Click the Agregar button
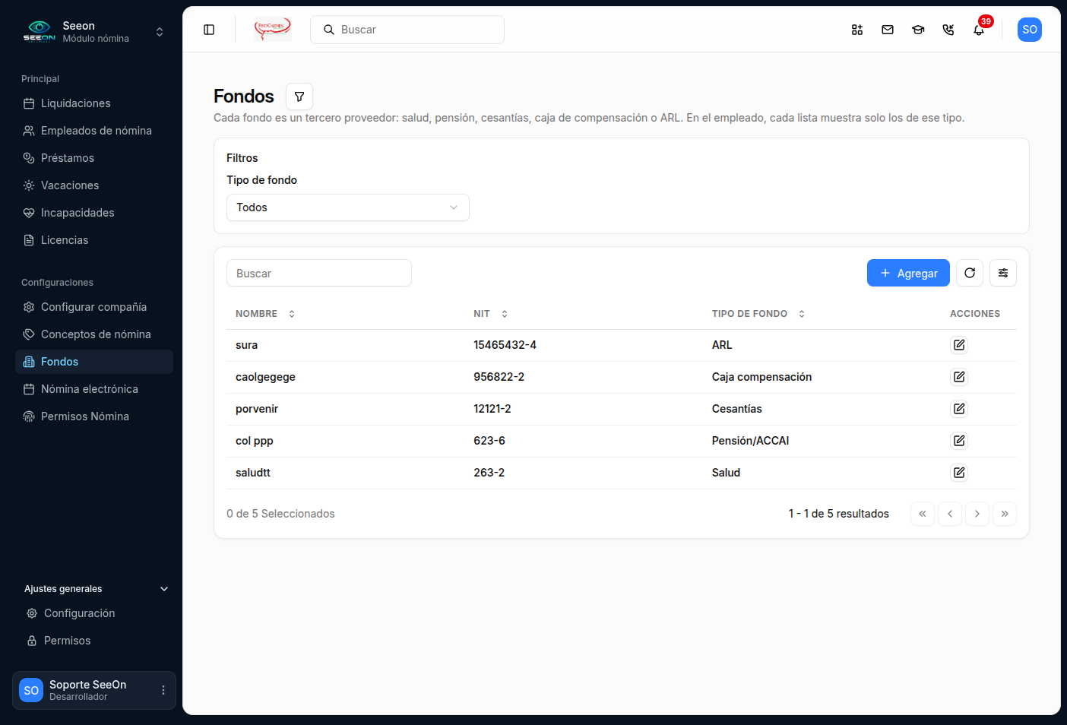This screenshot has width=1067, height=725. click(x=908, y=273)
